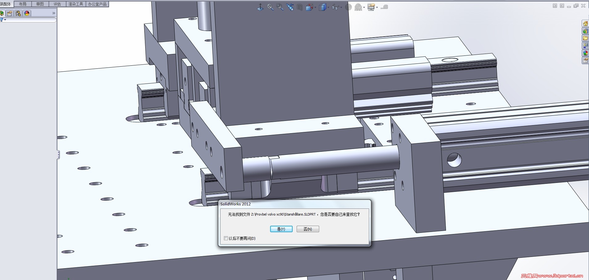Minimize the document window
This screenshot has height=280, width=589.
click(569, 6)
